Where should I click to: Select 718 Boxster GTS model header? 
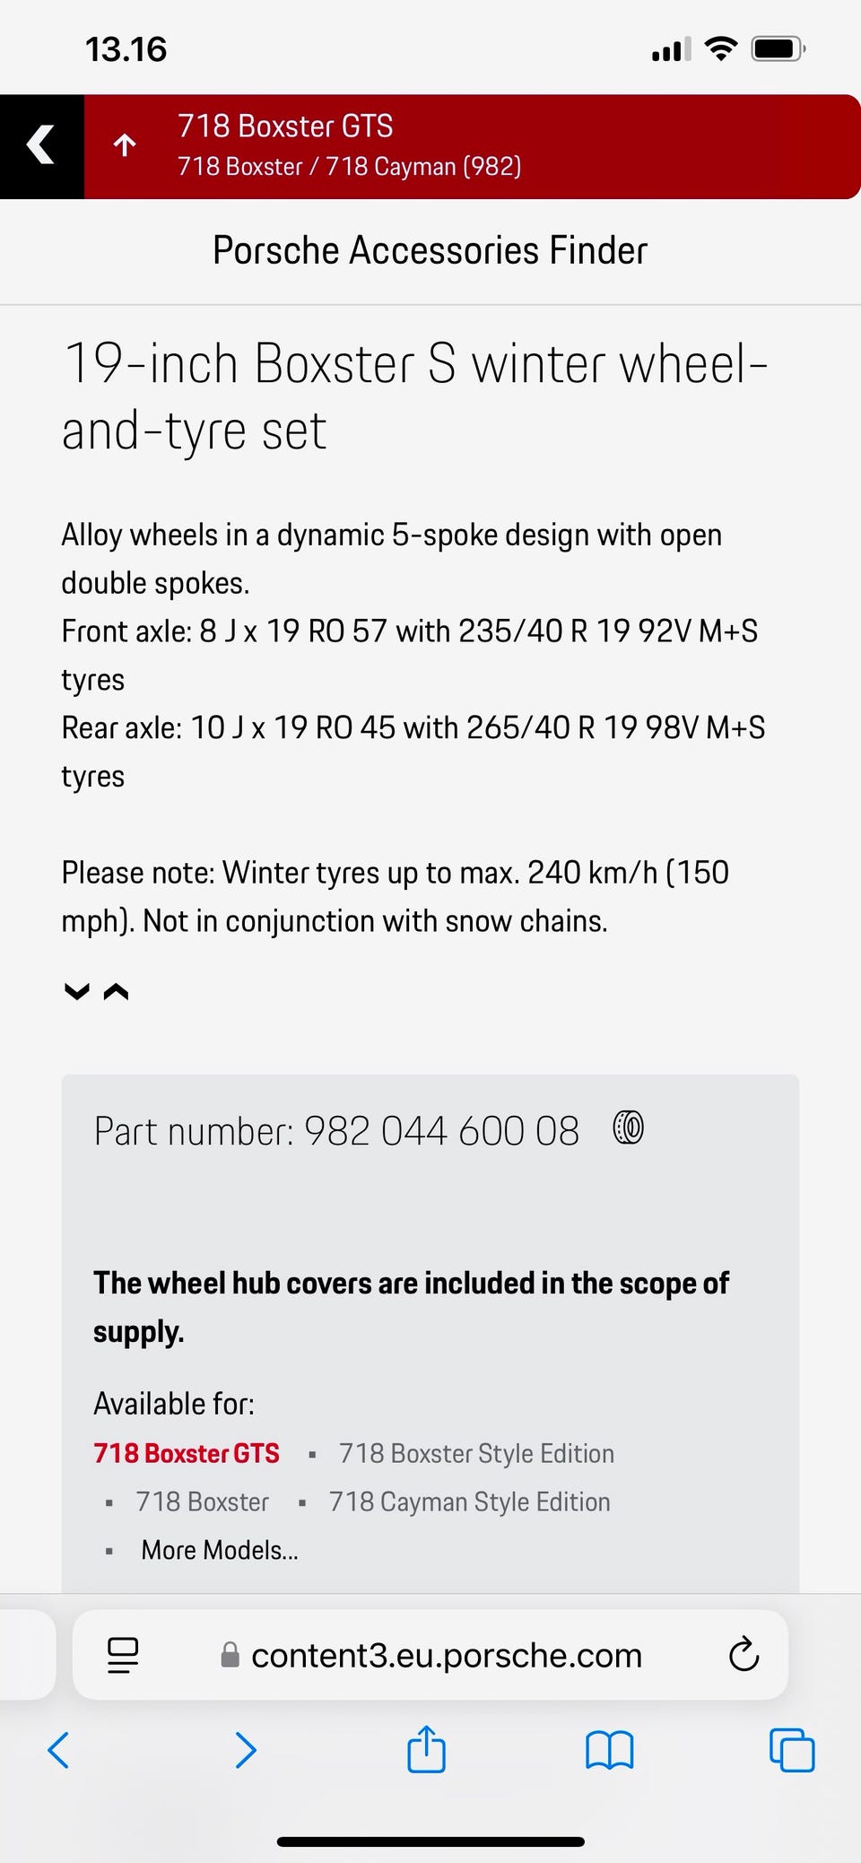pos(285,126)
